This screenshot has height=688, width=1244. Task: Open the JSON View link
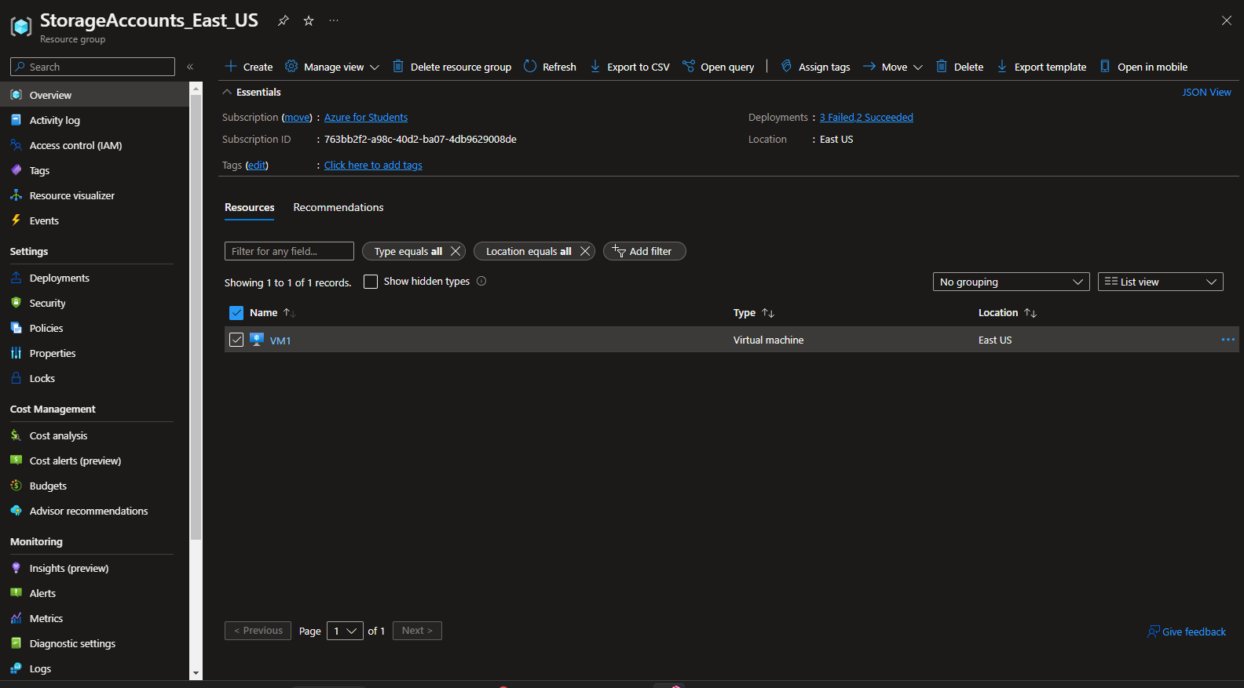tap(1206, 92)
